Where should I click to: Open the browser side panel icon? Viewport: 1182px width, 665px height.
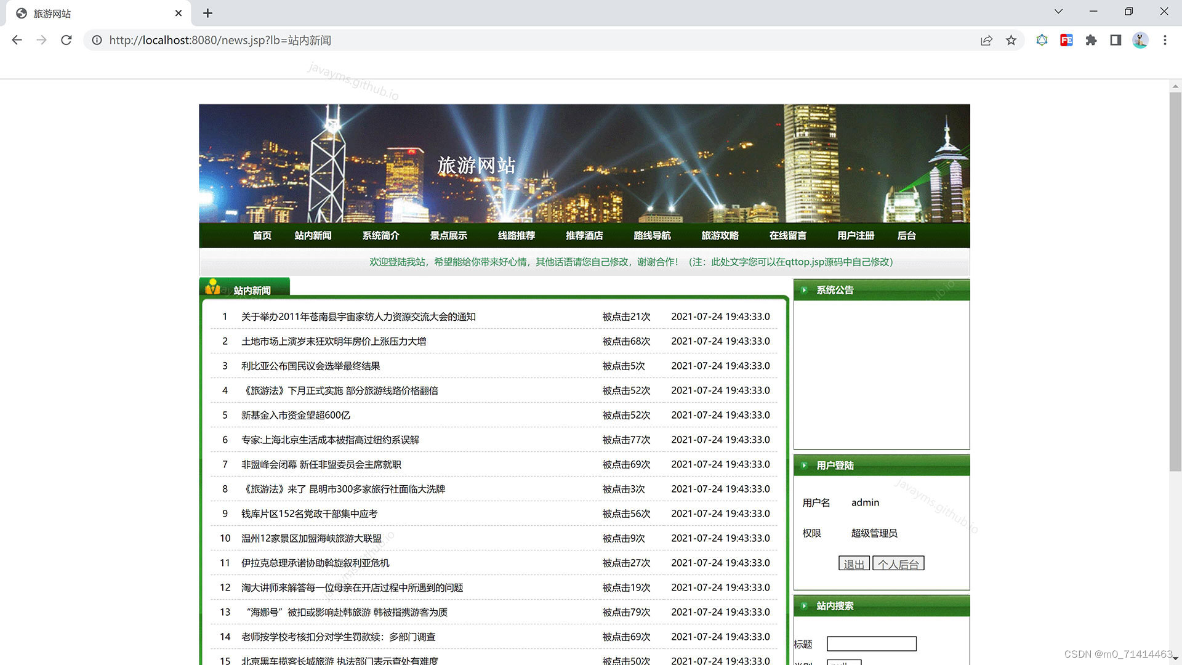pos(1116,40)
